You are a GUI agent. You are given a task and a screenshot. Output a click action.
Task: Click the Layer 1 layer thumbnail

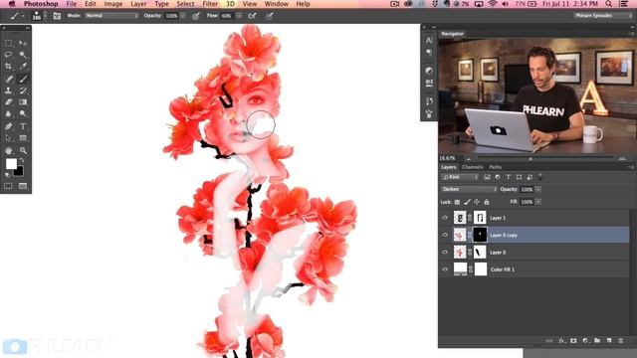pyautogui.click(x=460, y=218)
